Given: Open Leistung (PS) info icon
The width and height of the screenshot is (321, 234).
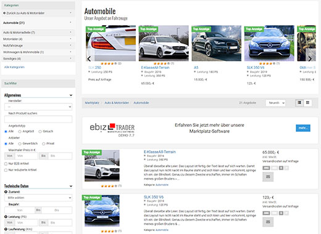Looking at the screenshot, I should (x=6, y=217).
